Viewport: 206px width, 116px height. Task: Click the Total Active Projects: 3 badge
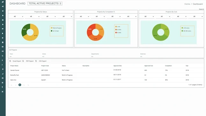(45, 3)
